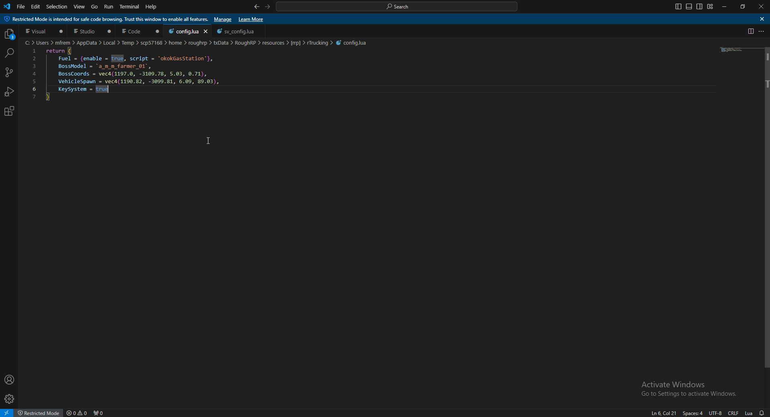The height and width of the screenshot is (417, 770).
Task: Open the rTrucking breadcrumb dropdown
Action: (318, 43)
